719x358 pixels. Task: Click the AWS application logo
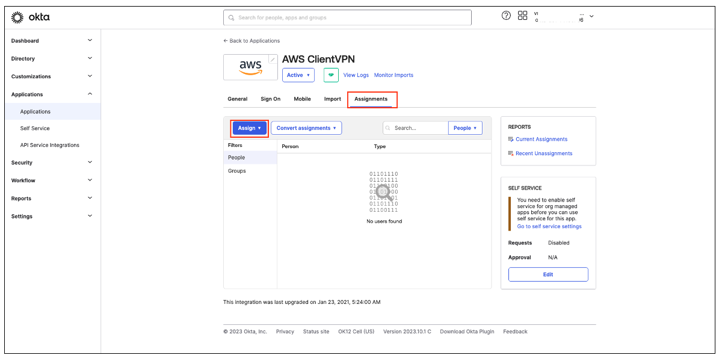point(250,67)
